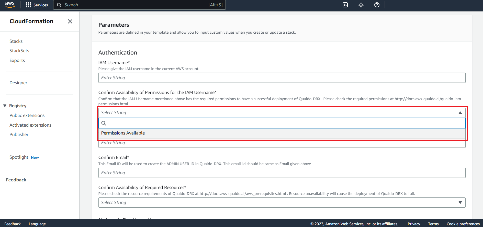Open the CloudShell icon in header
Viewport: 483px width, 227px height.
345,5
